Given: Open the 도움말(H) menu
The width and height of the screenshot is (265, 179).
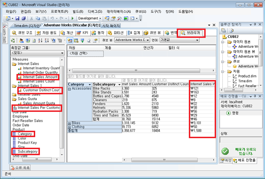Looking at the screenshot, I should click(x=186, y=11).
